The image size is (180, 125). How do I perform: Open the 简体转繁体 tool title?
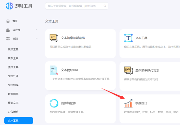click(x=68, y=103)
